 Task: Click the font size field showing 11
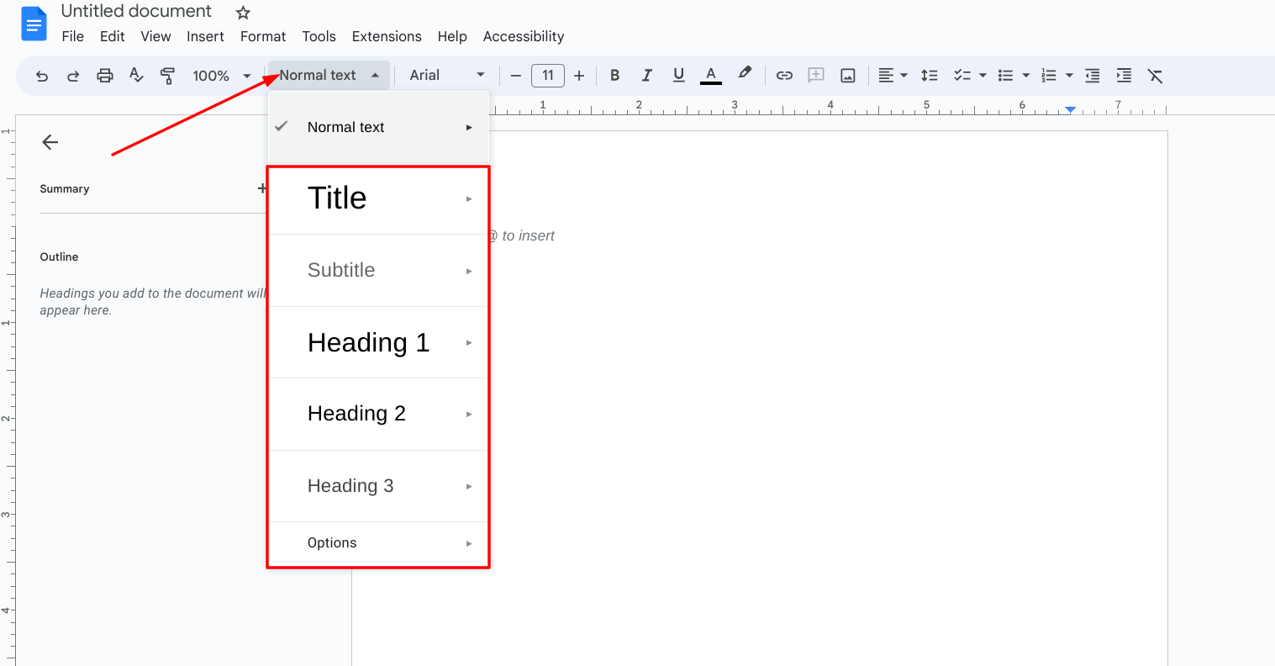[x=548, y=76]
